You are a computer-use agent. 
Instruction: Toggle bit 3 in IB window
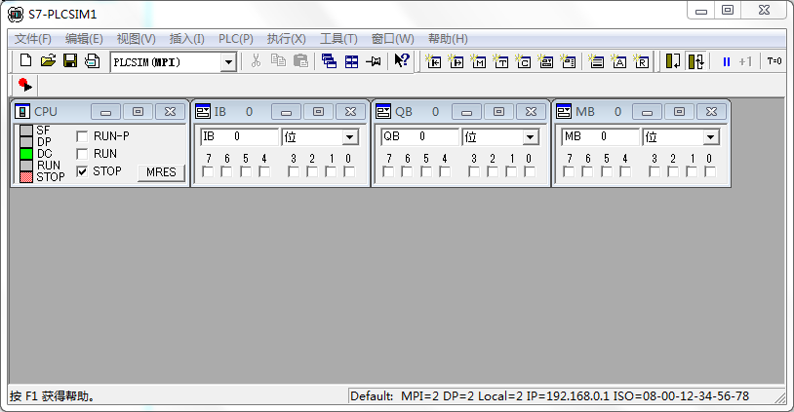[294, 171]
